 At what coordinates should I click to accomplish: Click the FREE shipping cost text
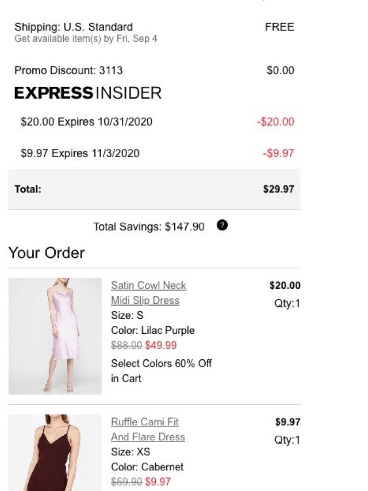point(279,27)
